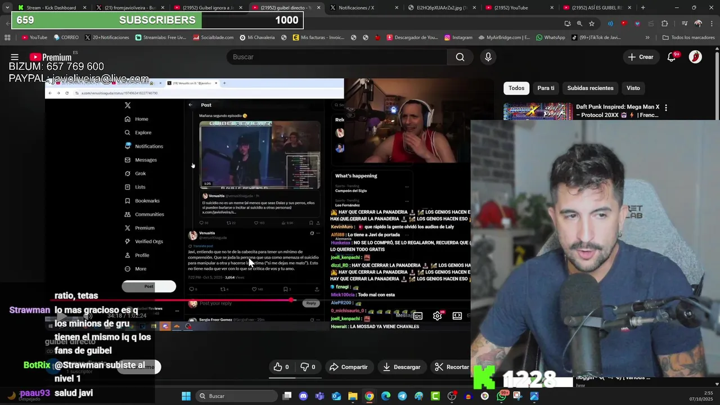Toggle subtitles in the video player
The height and width of the screenshot is (405, 720).
[417, 316]
